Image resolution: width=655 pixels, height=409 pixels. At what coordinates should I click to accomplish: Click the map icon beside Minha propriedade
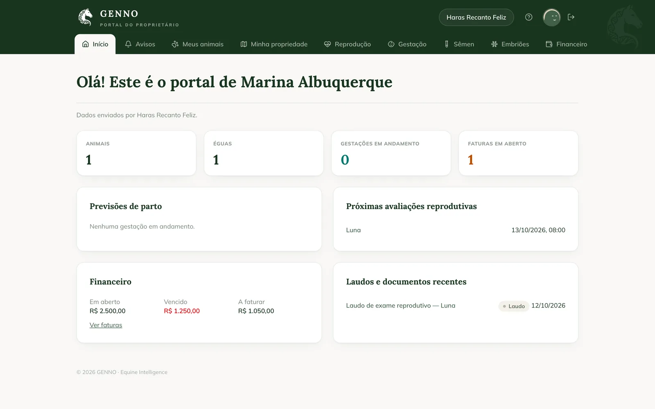[244, 44]
